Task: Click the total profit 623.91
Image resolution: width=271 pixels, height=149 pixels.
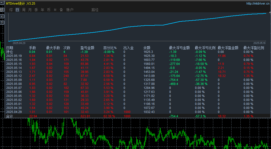Action: 85,116
